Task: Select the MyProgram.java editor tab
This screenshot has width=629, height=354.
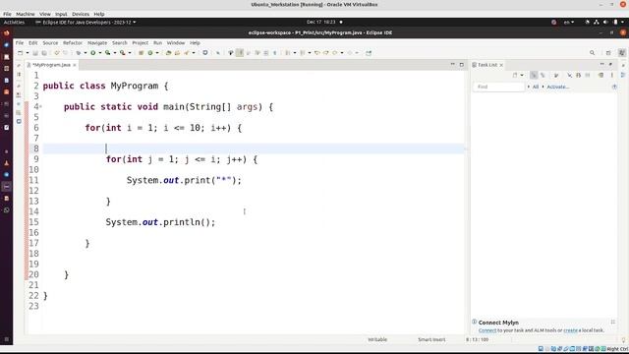Action: (51, 65)
